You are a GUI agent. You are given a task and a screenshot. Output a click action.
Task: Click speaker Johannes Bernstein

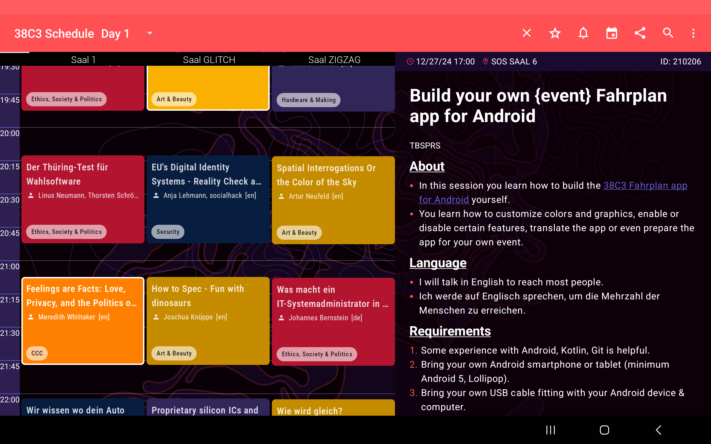pos(318,318)
